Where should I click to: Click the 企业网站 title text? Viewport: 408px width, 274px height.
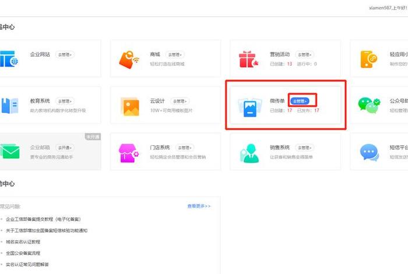pyautogui.click(x=40, y=54)
